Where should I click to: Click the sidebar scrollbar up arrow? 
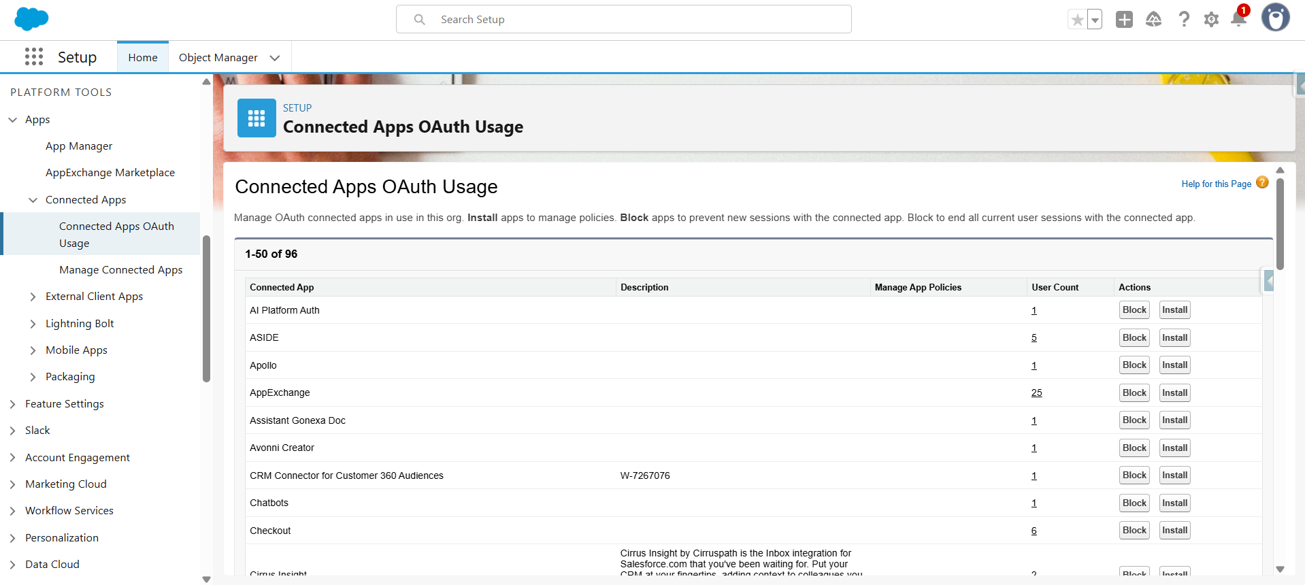(x=206, y=82)
